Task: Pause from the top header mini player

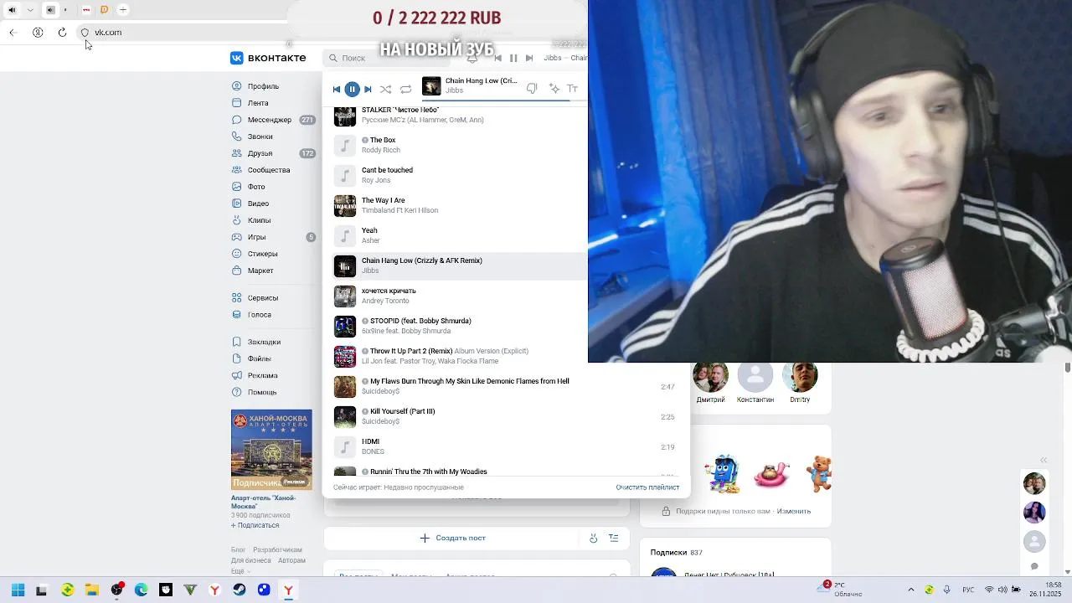Action: [x=513, y=58]
